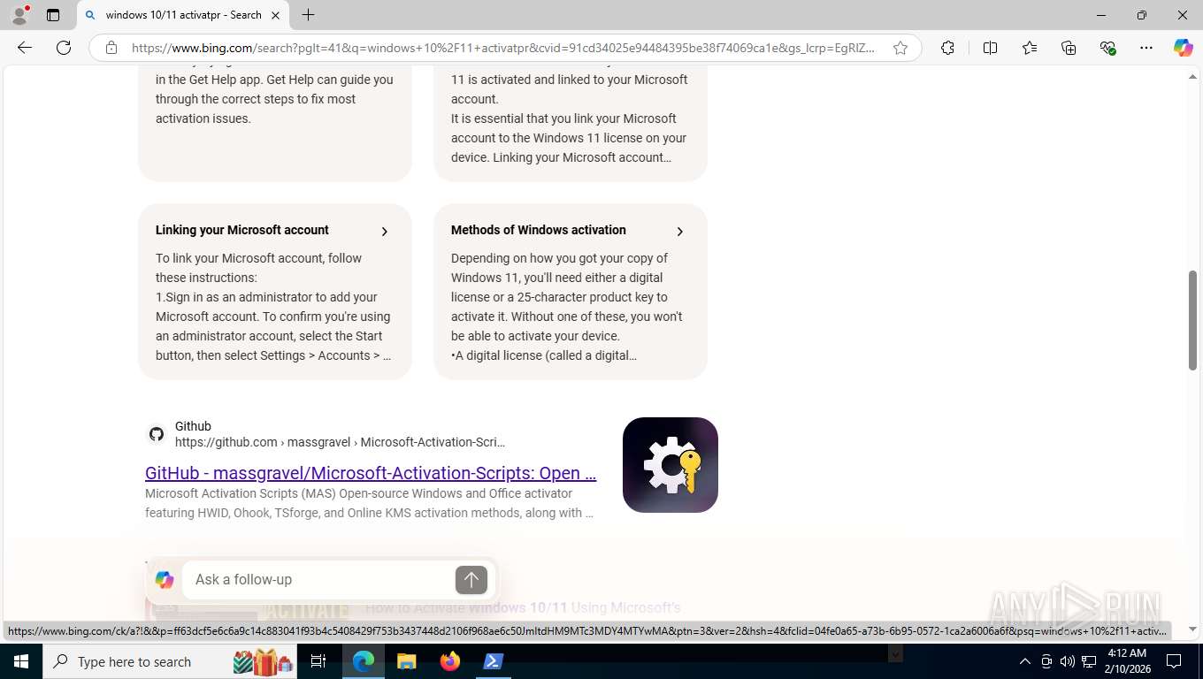Click the scroll down arrow
Screen dimensions: 1203x679
pos(1192,629)
